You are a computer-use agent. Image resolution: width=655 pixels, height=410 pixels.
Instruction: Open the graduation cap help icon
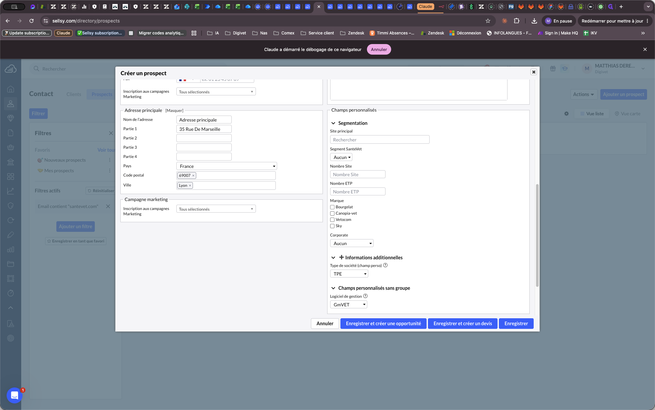pyautogui.click(x=565, y=69)
